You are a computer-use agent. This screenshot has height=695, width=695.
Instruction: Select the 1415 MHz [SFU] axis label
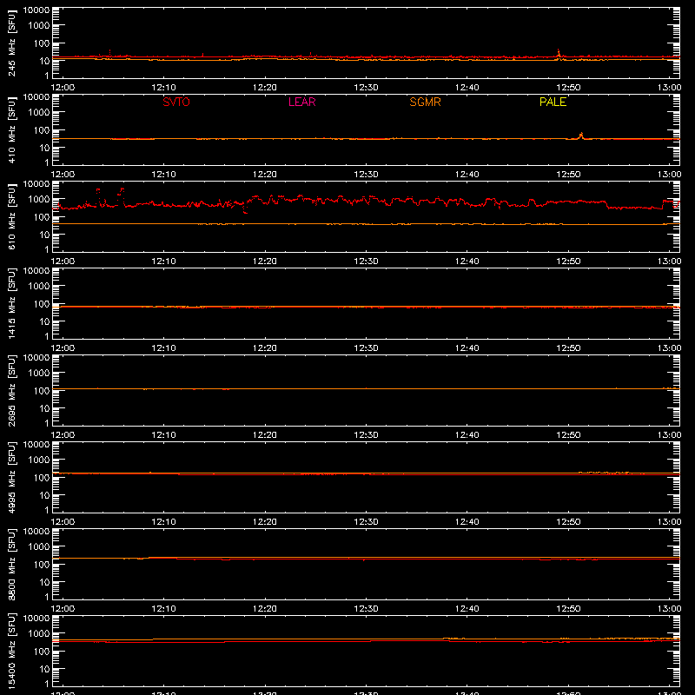pos(11,303)
